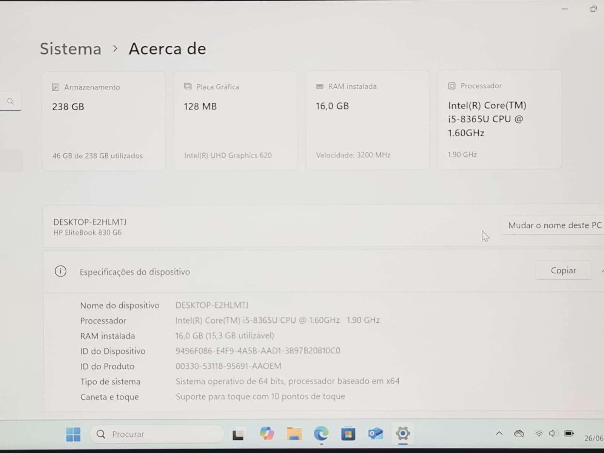Open Outlook from the taskbar

click(x=375, y=434)
